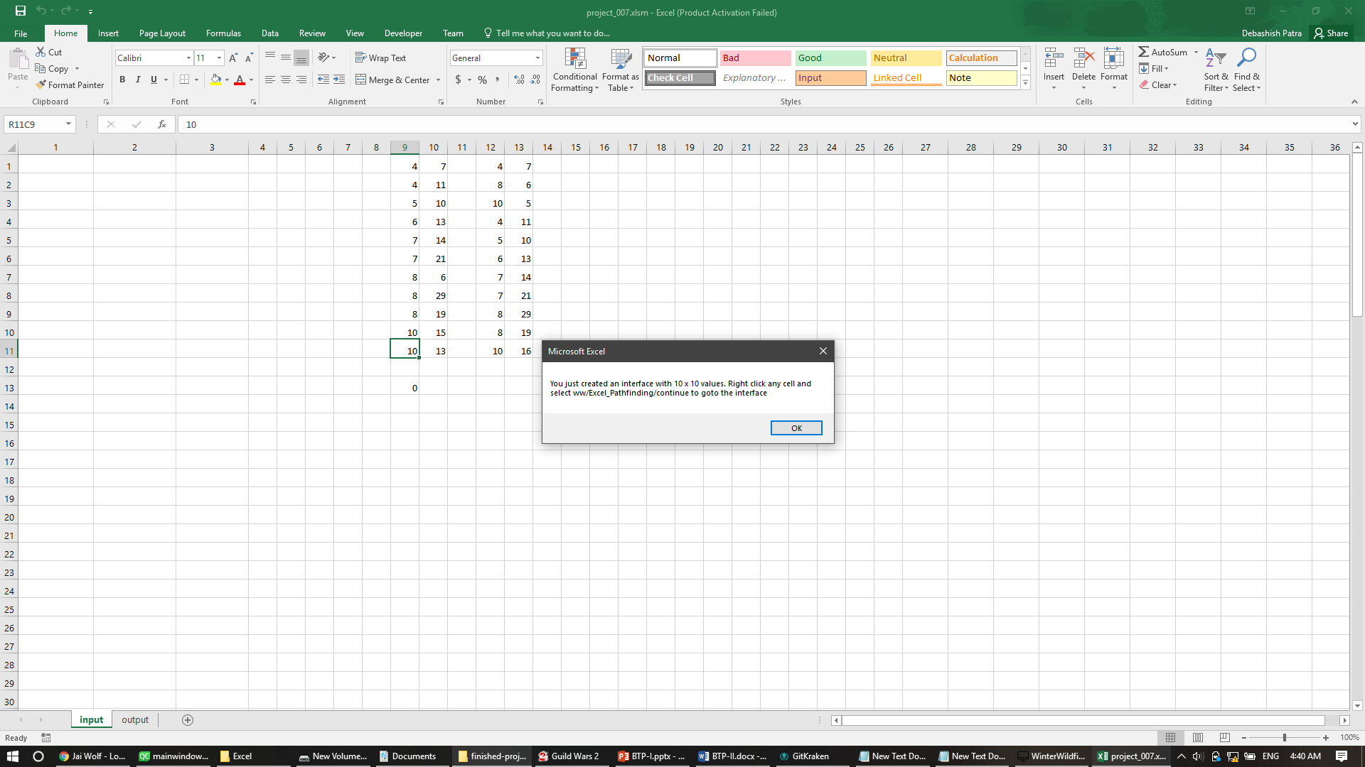Toggle Italic formatting

[138, 80]
